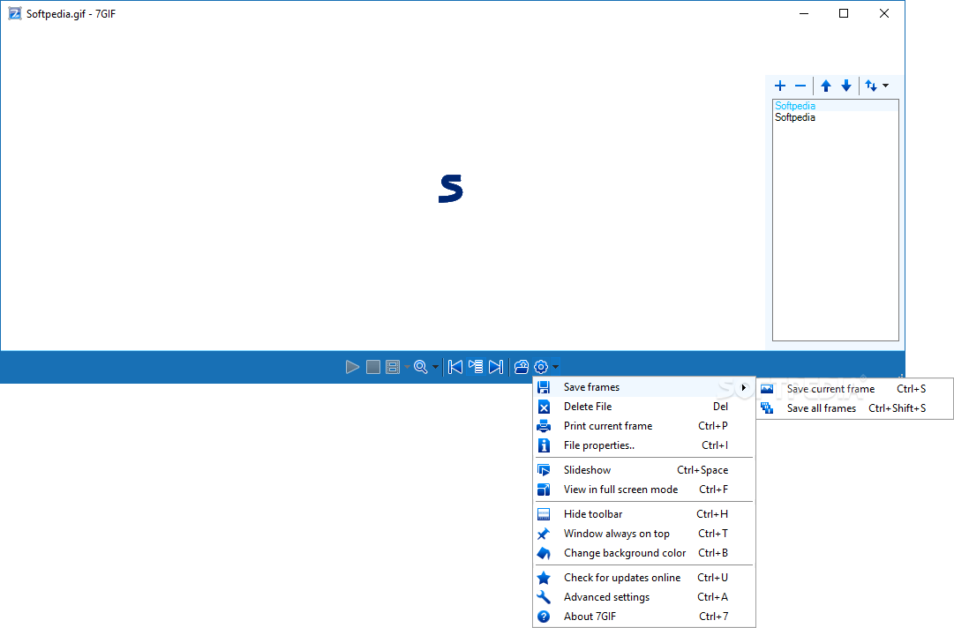
Task: Click the Softpedia S image in the viewer
Action: point(451,189)
